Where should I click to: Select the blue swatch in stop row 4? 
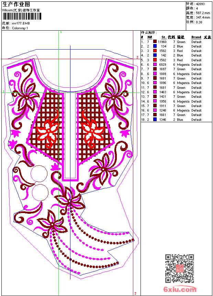(155, 55)
